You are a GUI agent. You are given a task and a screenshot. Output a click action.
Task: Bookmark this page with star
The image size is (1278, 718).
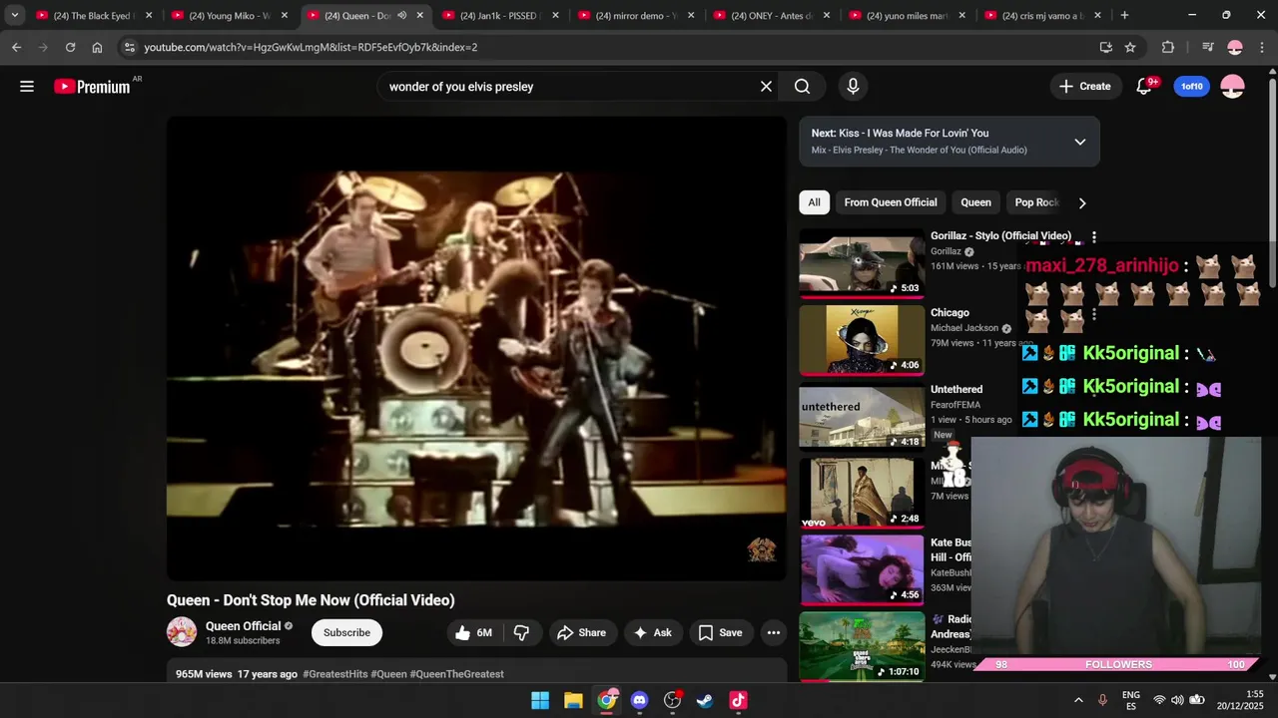point(1130,47)
